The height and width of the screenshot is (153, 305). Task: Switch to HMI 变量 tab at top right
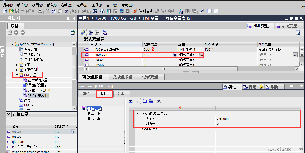(261, 26)
